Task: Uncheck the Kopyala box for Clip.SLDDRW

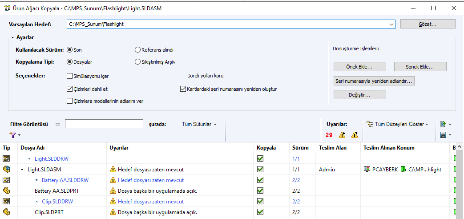Action: click(x=260, y=201)
